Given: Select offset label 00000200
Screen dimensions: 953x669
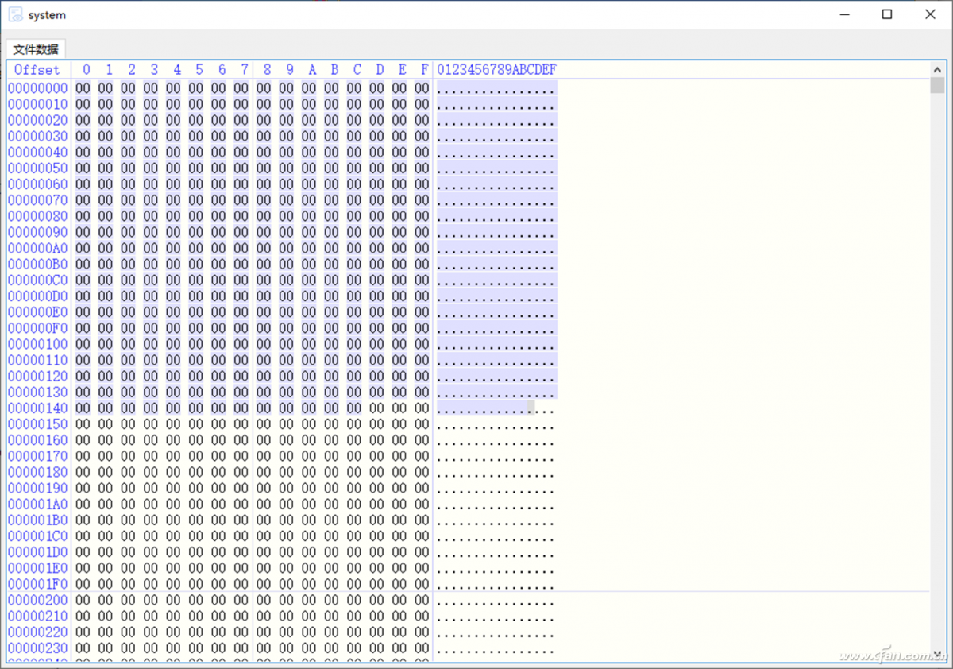Looking at the screenshot, I should [38, 600].
